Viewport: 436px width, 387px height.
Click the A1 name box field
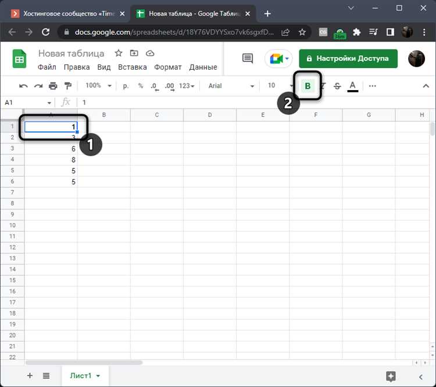[x=28, y=103]
